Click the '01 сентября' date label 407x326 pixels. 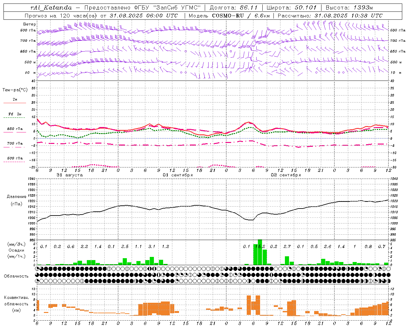click(178, 175)
